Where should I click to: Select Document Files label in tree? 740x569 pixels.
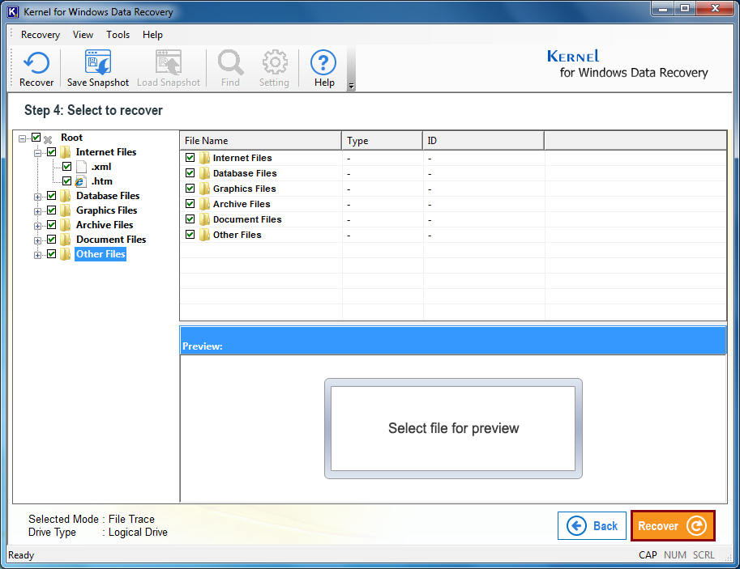coord(111,240)
